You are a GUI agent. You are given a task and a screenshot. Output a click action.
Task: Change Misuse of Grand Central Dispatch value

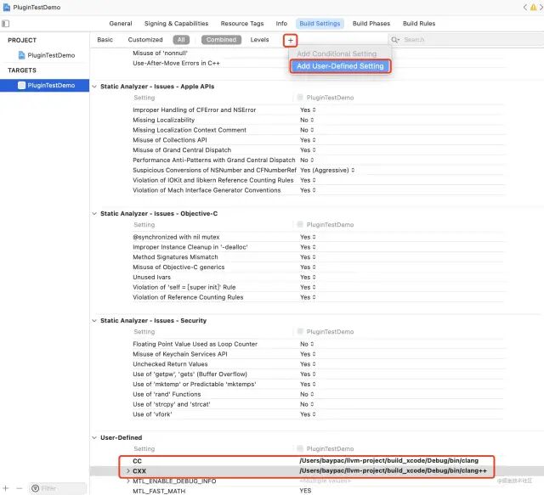[x=308, y=150]
